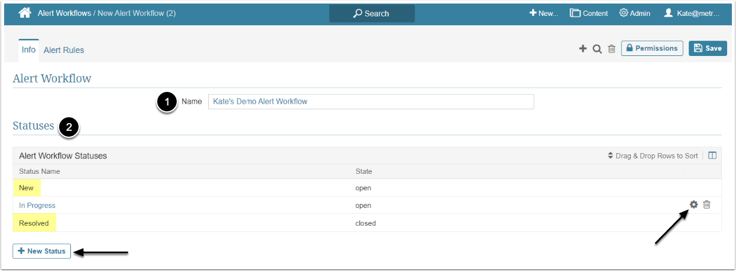Click the Alert Workflow Statuses table title

pos(63,156)
